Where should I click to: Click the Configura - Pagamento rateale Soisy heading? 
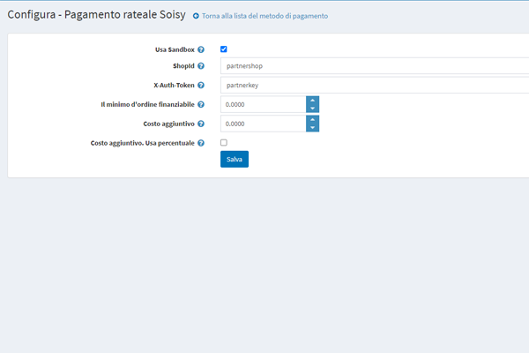point(96,14)
